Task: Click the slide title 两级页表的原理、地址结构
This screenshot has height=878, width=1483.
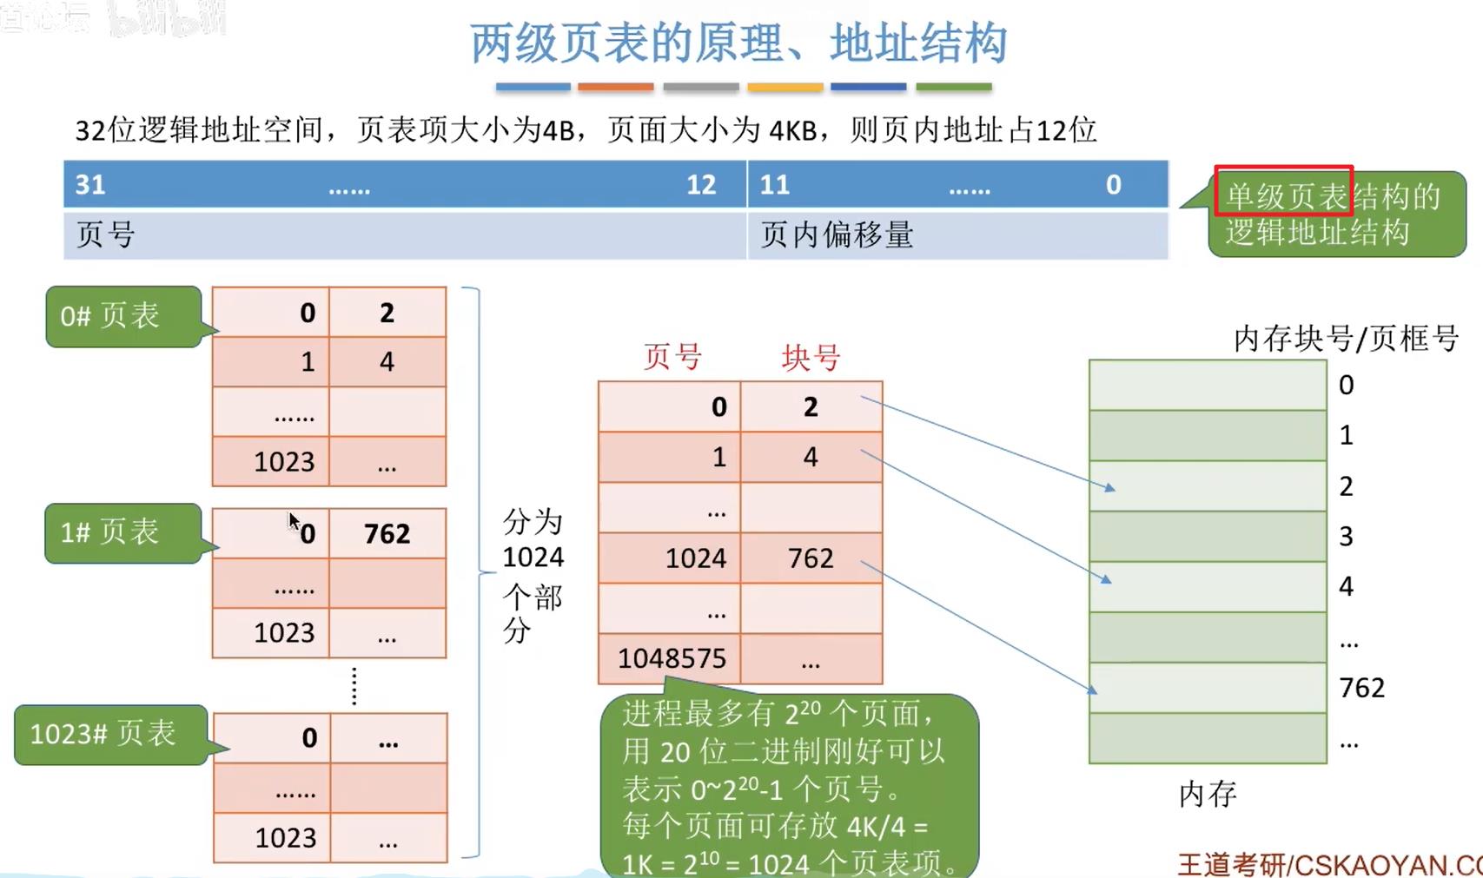Action: [x=738, y=43]
